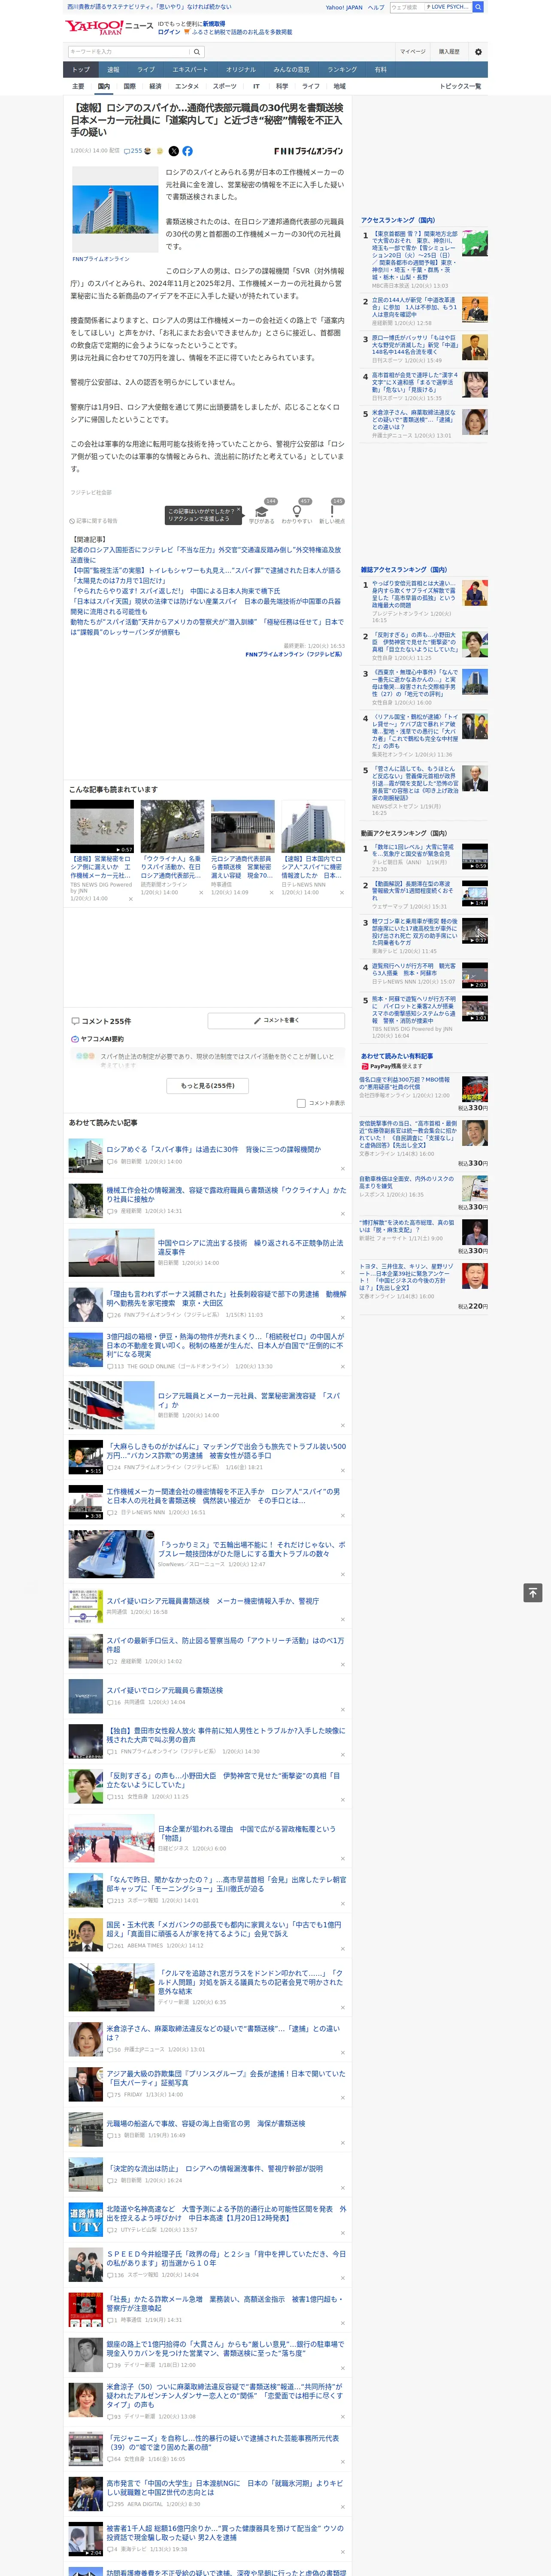Click the ログイン link
This screenshot has height=2576, width=551.
pos(169,32)
